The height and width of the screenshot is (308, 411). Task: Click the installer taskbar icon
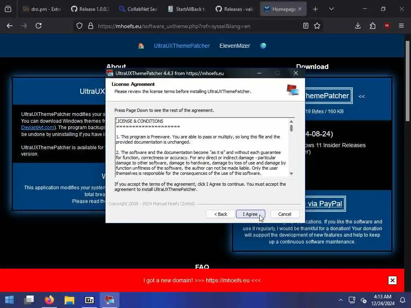click(x=110, y=300)
